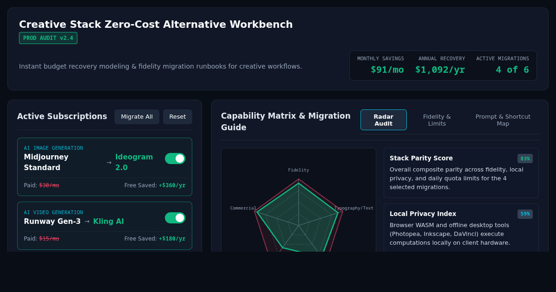Switch to the Radar Audit tab
The image size is (556, 292).
384,120
